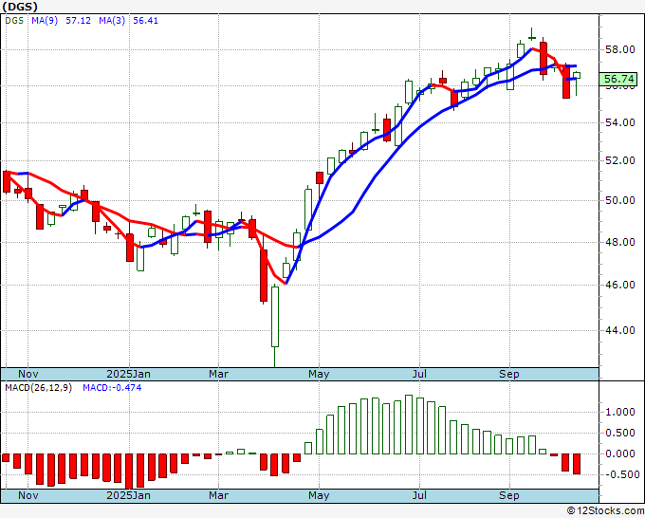Select the 44.00 price axis label
This screenshot has width=645, height=518.
pyautogui.click(x=620, y=330)
